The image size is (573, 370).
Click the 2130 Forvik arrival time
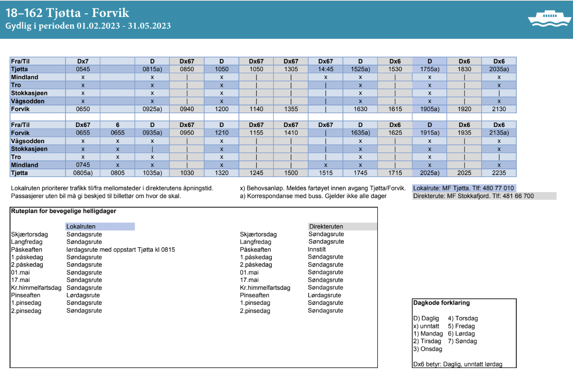tap(499, 109)
